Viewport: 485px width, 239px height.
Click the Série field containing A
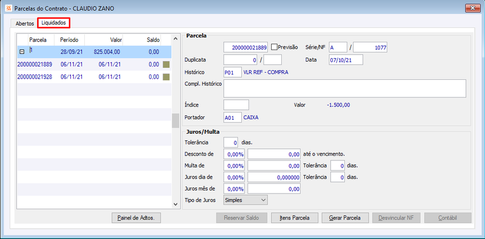point(338,48)
